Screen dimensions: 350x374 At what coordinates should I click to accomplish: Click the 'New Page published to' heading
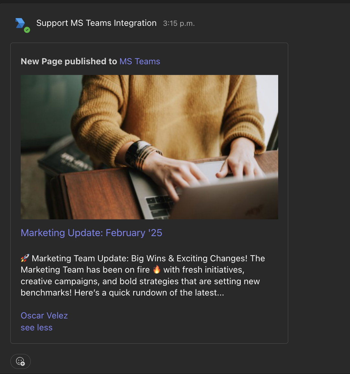(x=69, y=61)
